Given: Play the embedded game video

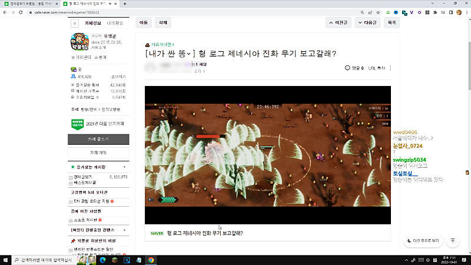Looking at the screenshot, I should pos(268,155).
